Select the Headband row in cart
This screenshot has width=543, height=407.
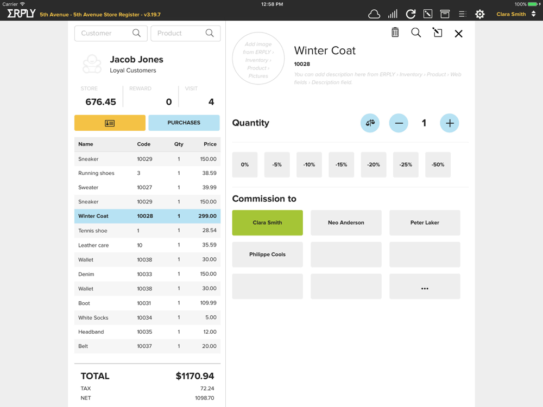[147, 332]
